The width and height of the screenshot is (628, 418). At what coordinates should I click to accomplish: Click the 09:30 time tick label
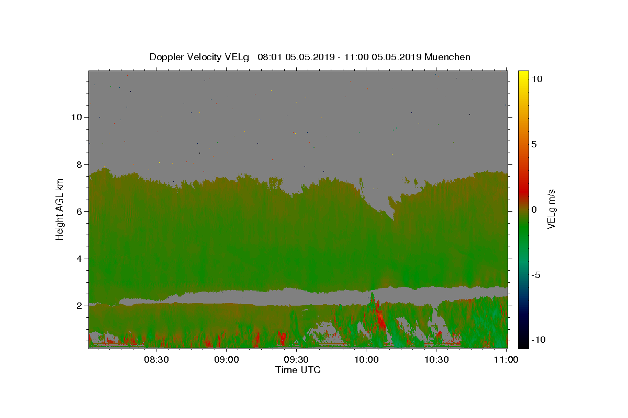pyautogui.click(x=296, y=359)
